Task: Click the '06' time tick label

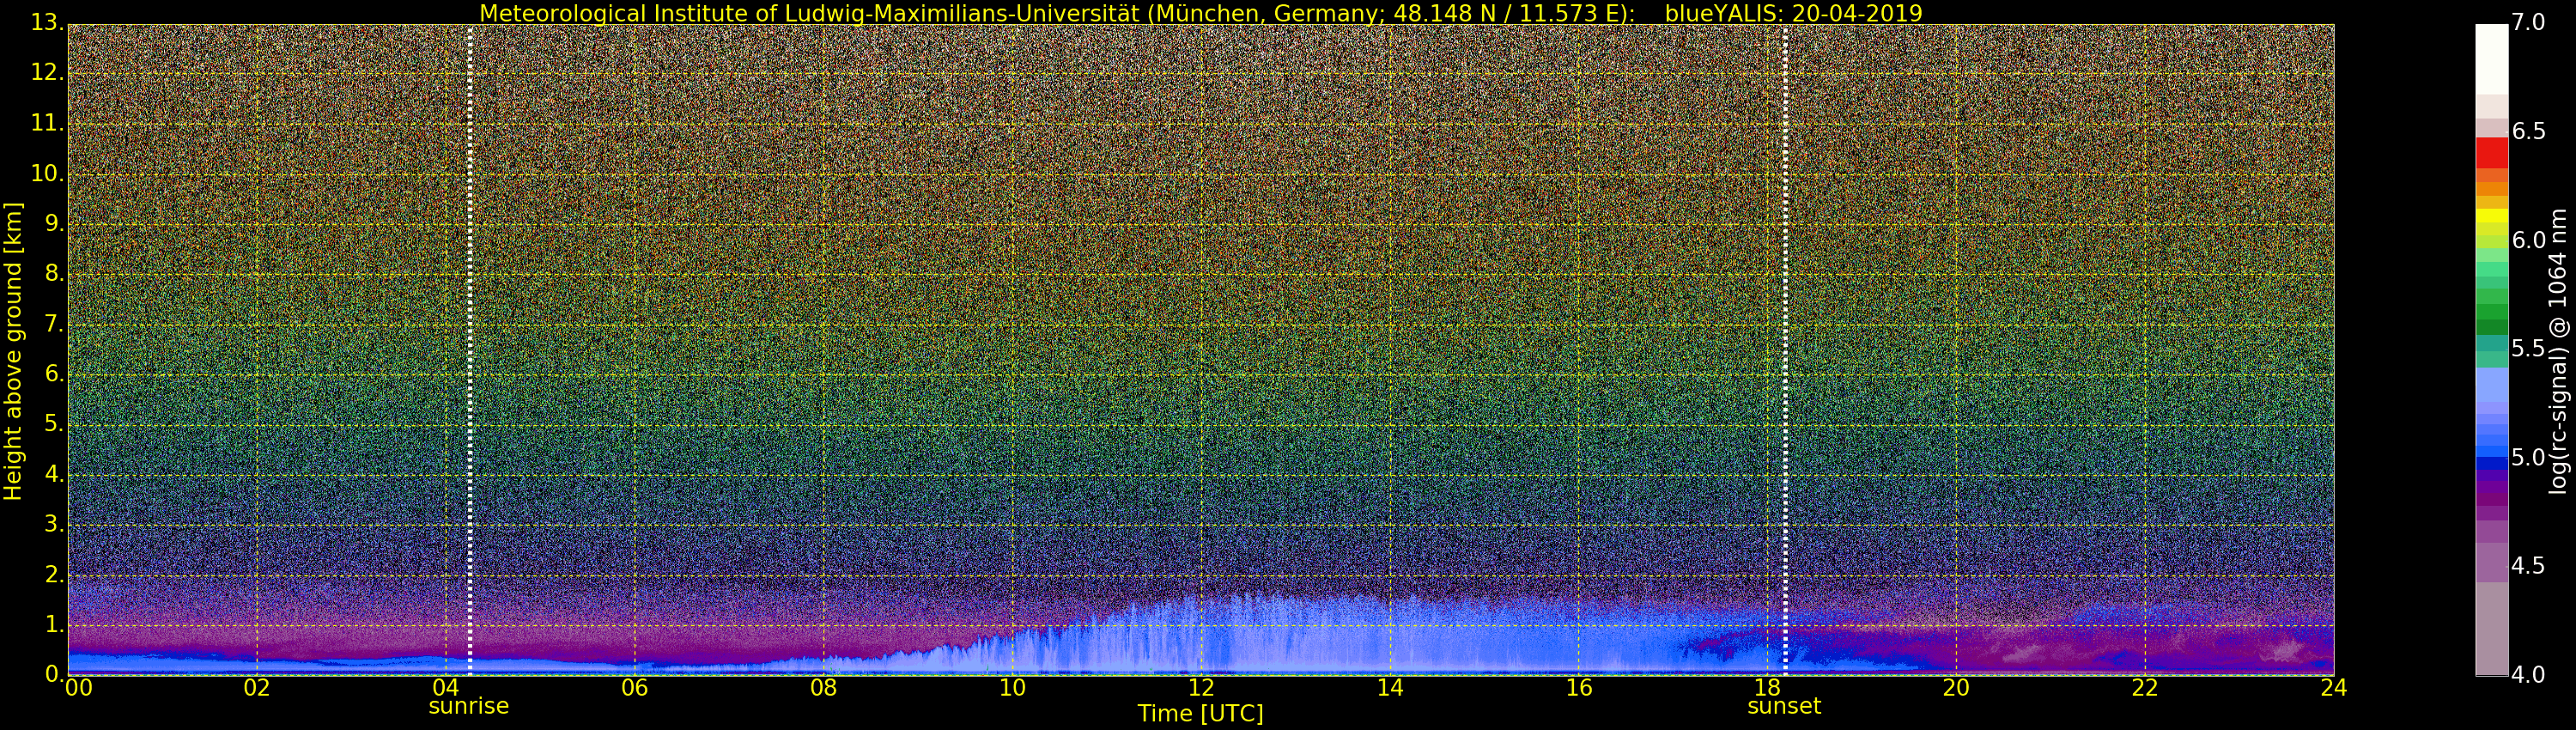Action: pyautogui.click(x=635, y=688)
